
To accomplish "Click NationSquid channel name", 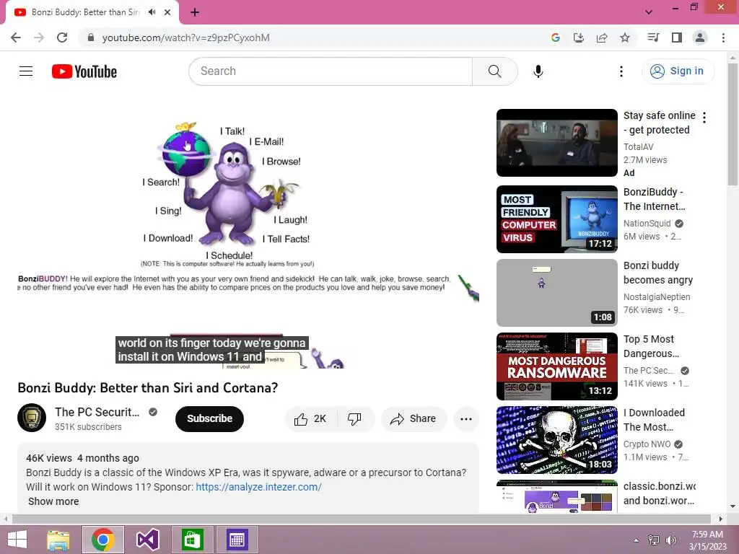I will (x=647, y=224).
